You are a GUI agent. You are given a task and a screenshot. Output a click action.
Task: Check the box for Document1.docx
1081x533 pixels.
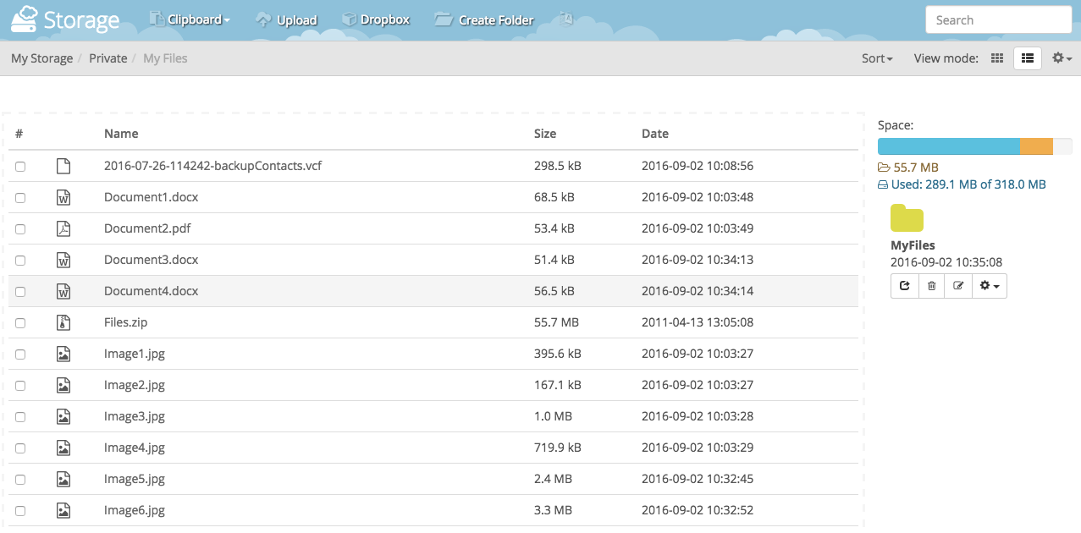pos(20,198)
